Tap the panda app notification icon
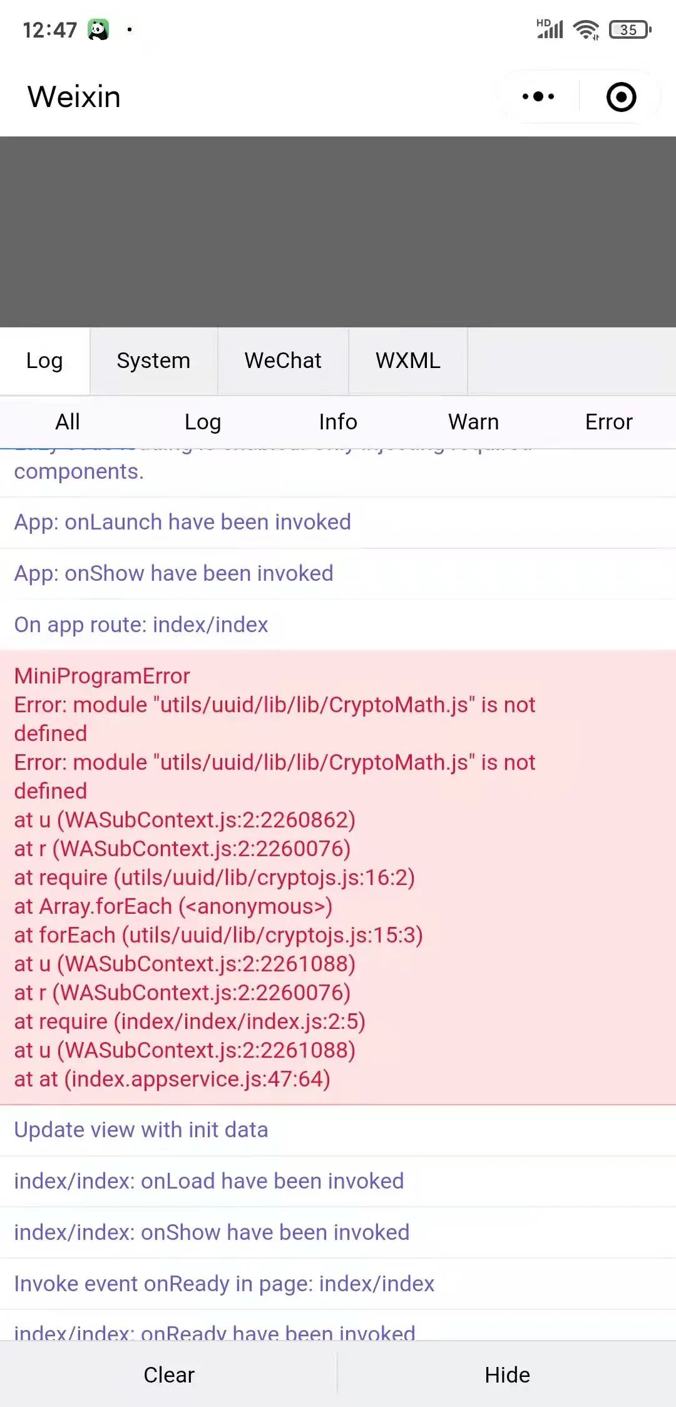 coord(98,29)
